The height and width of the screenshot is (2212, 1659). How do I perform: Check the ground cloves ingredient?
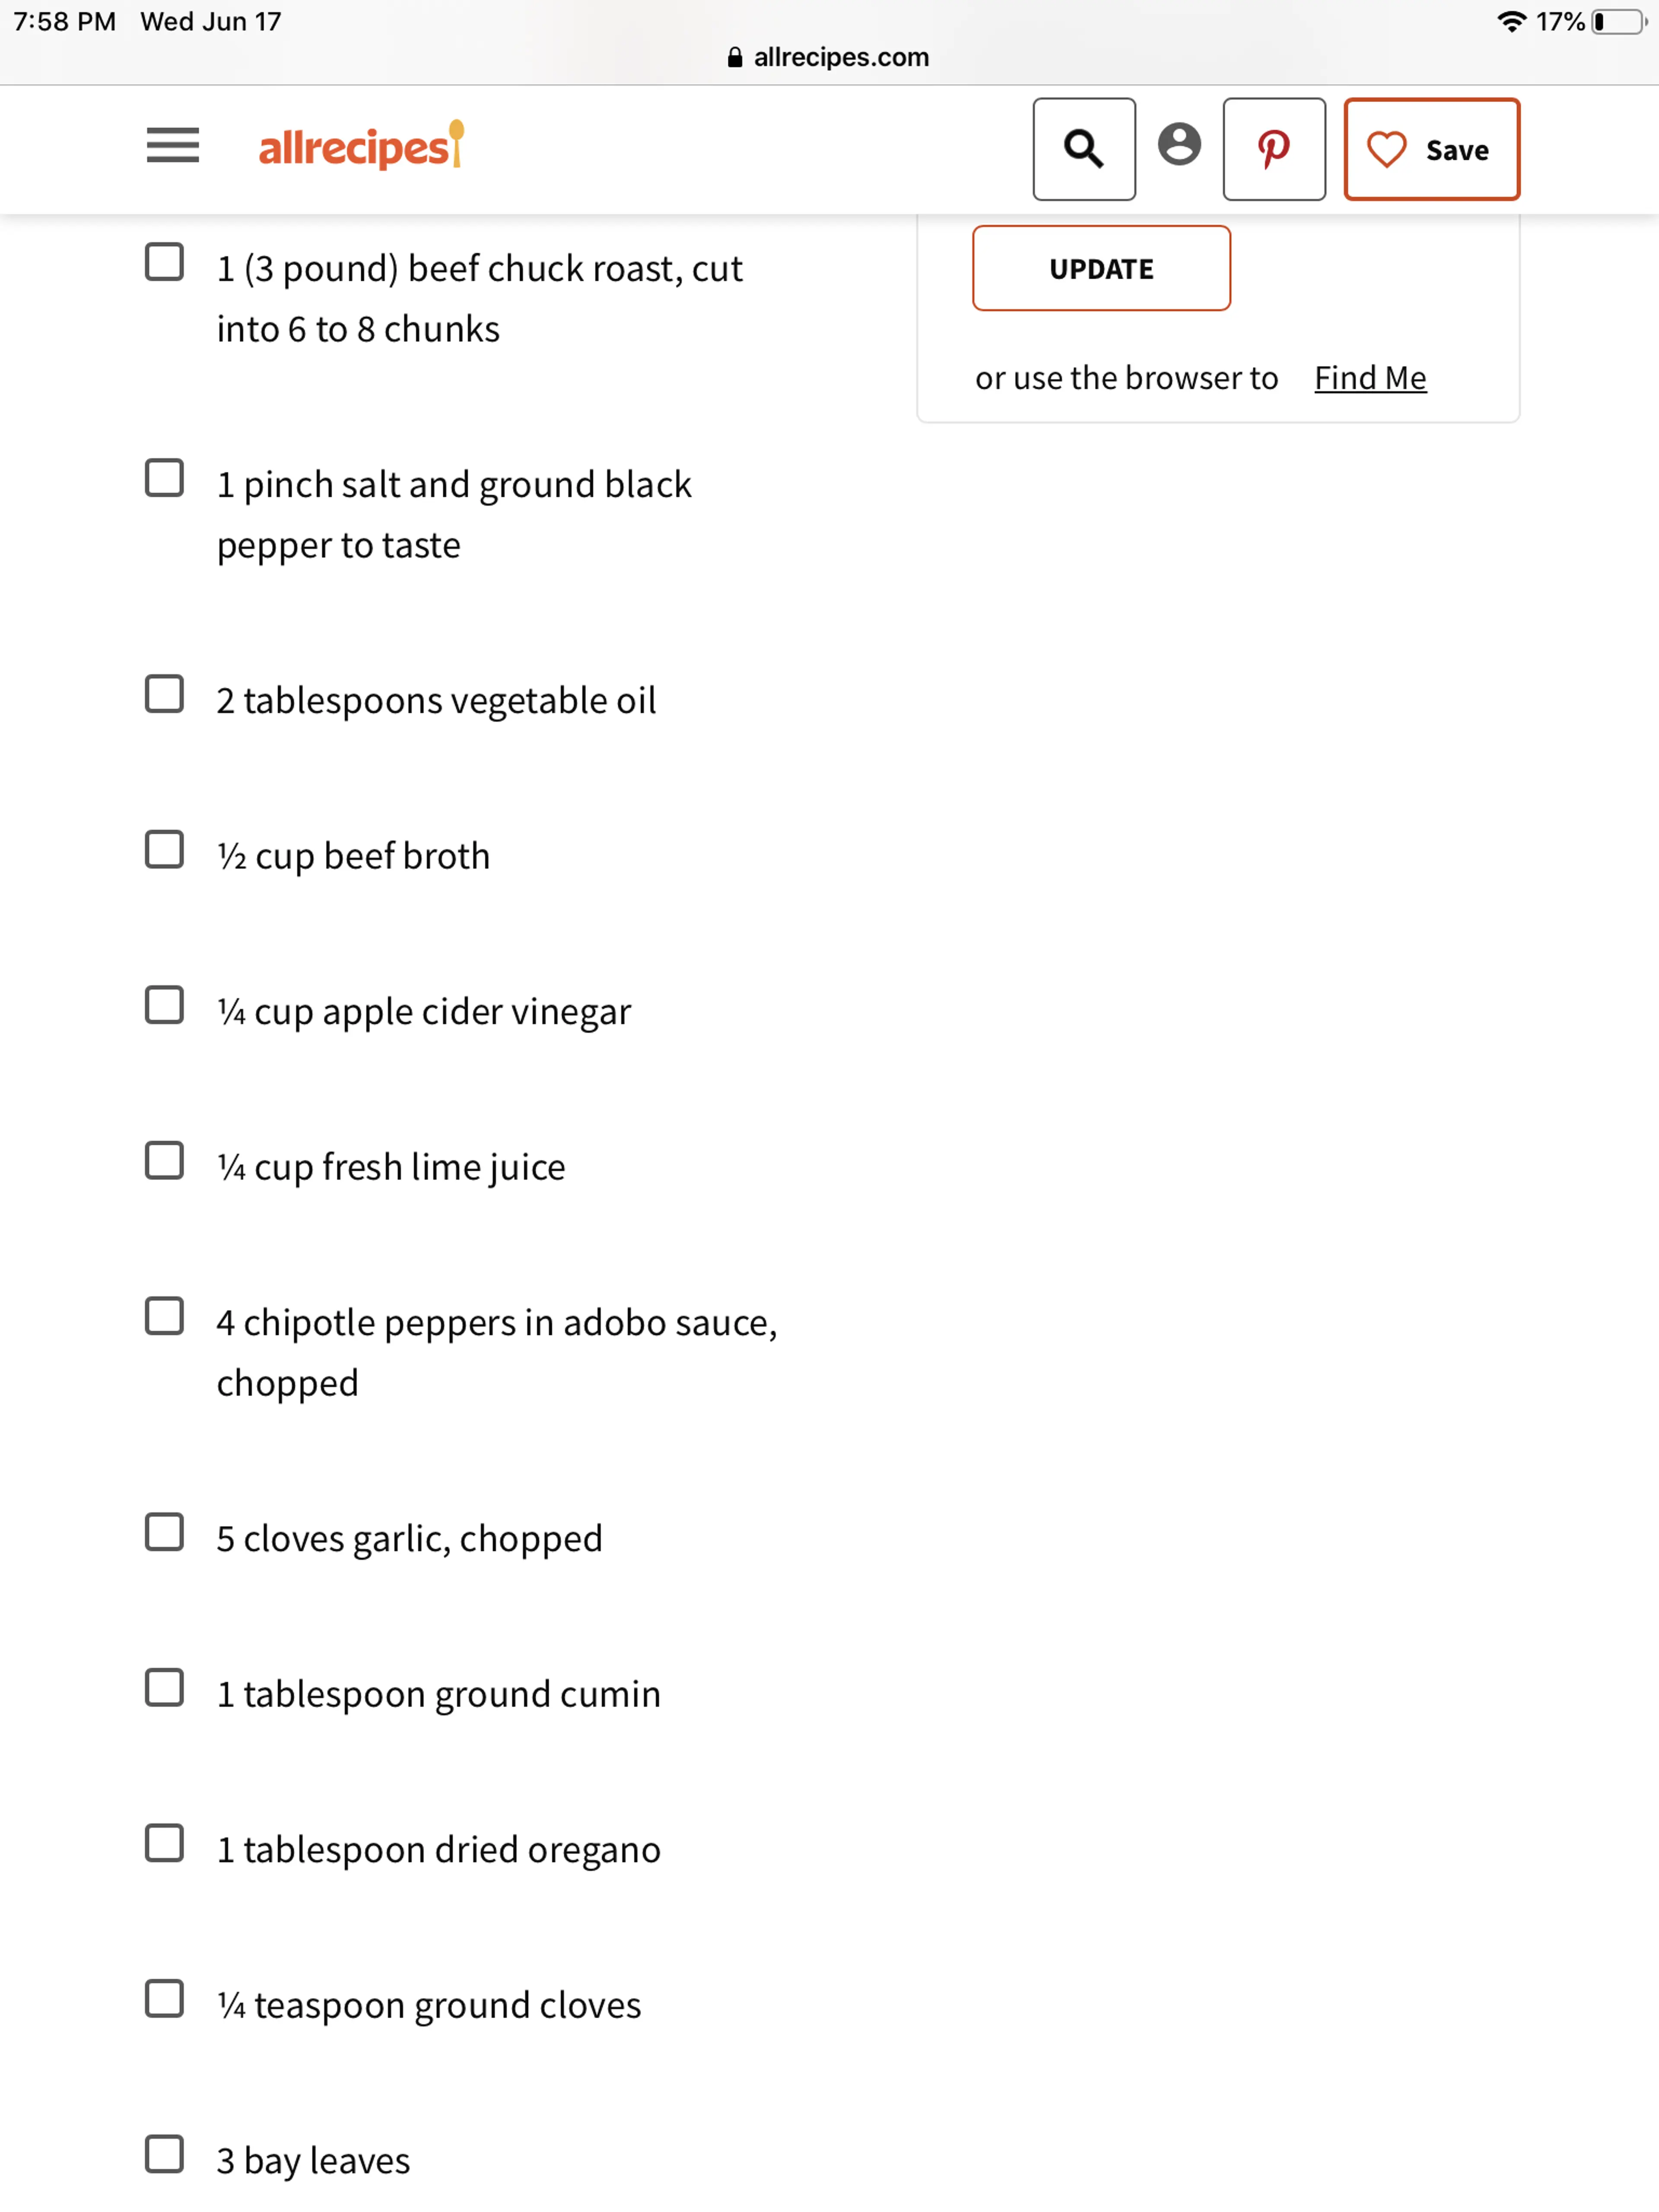tap(164, 1999)
